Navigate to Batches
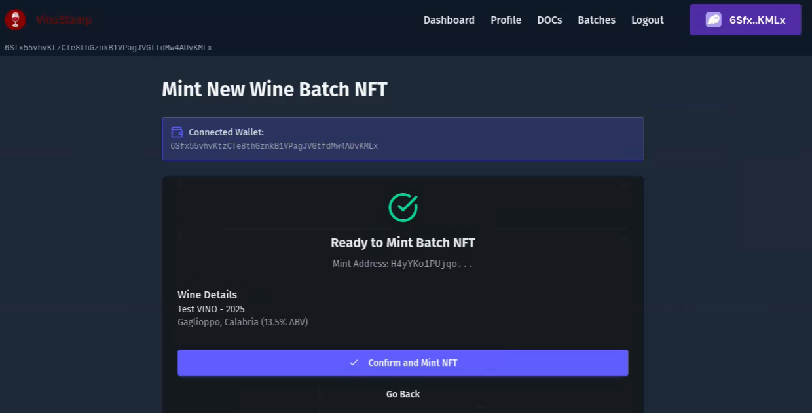812x413 pixels. pyautogui.click(x=596, y=20)
